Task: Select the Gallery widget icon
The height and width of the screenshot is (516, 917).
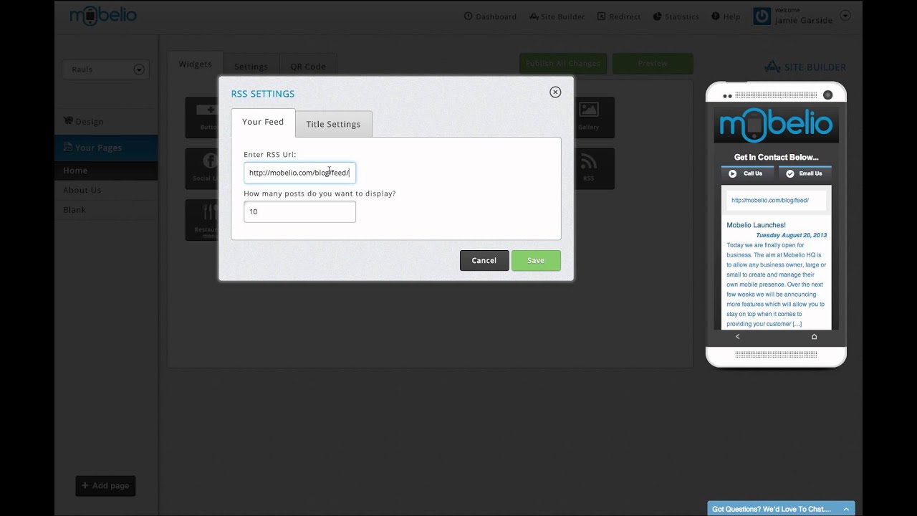Action: click(x=589, y=117)
